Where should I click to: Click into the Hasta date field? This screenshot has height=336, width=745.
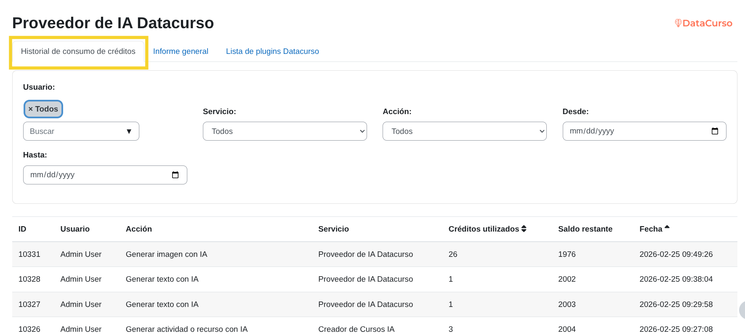(93, 175)
